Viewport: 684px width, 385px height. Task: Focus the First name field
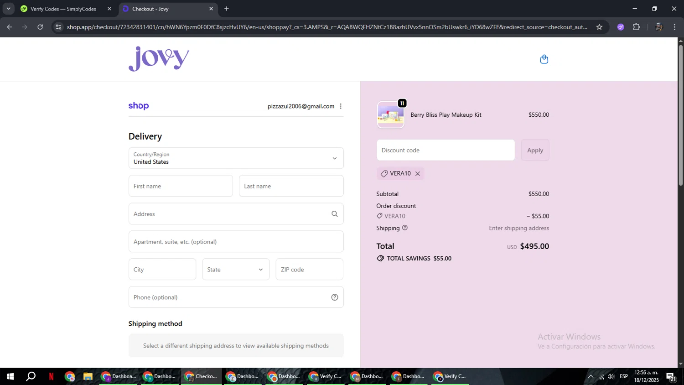point(181,186)
